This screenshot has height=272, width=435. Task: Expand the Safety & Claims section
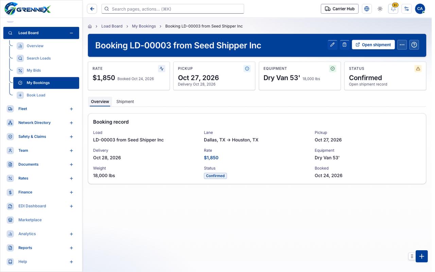click(71, 137)
